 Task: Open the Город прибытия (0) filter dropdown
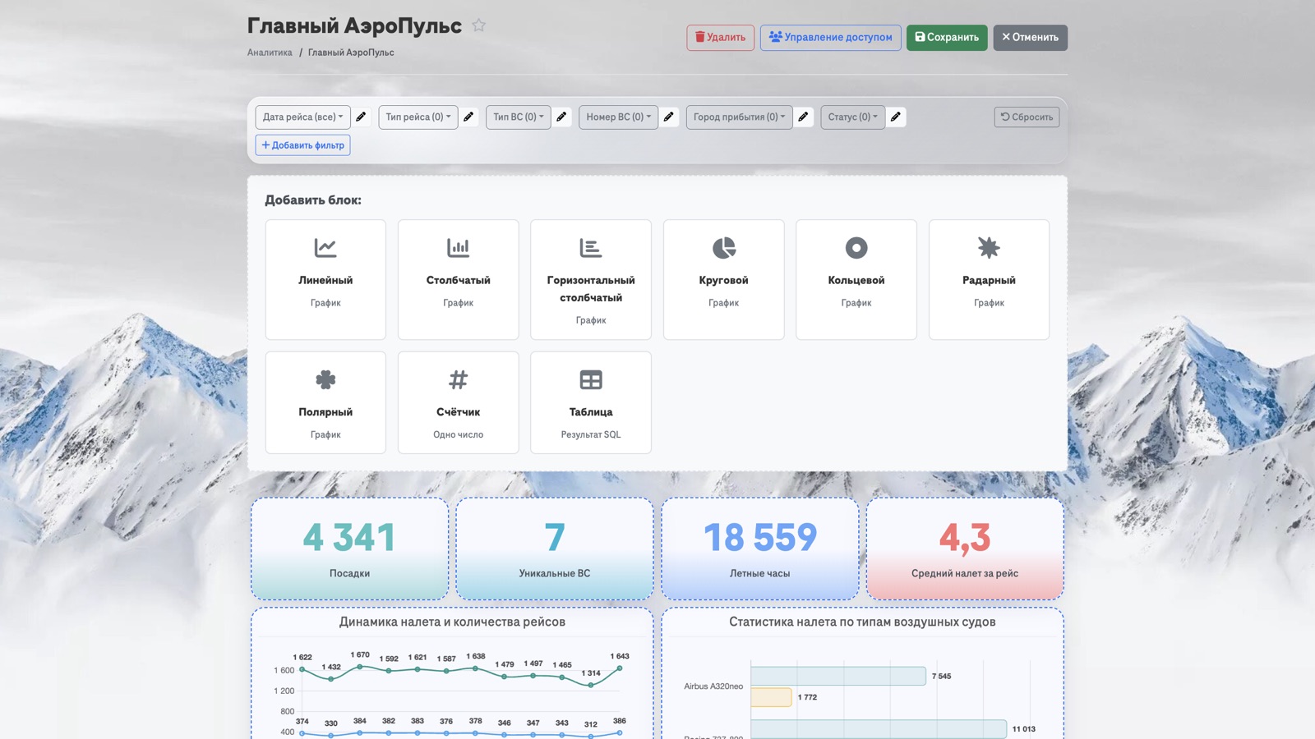(x=739, y=117)
